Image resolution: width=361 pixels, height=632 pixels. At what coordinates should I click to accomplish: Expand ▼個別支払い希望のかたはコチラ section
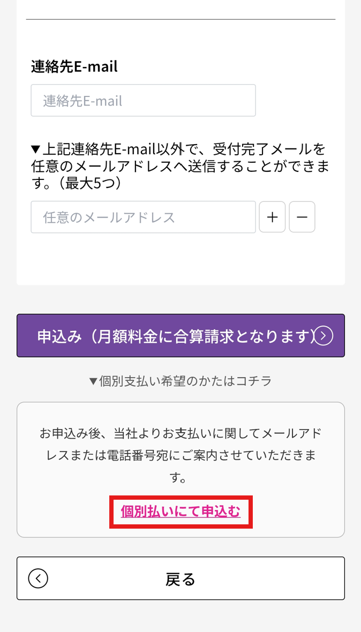tap(180, 381)
